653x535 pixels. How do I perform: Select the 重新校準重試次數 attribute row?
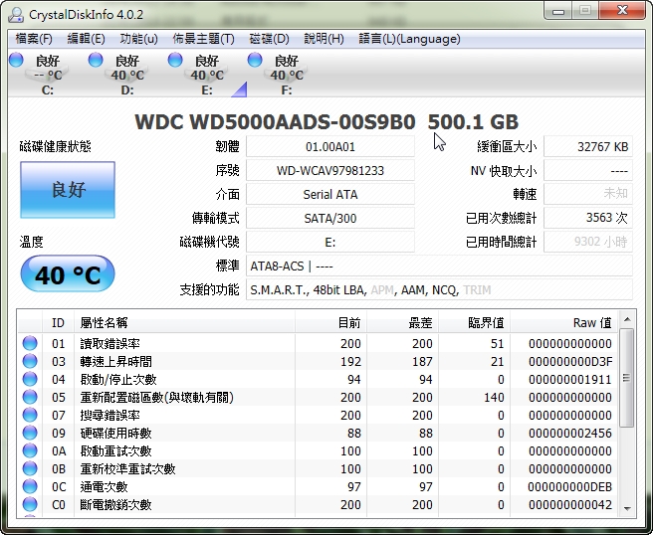pos(318,468)
